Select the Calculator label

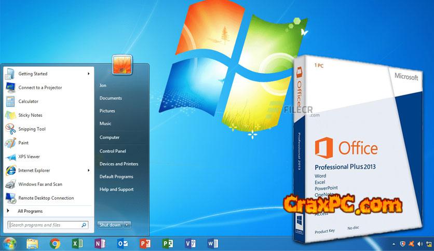tap(28, 102)
